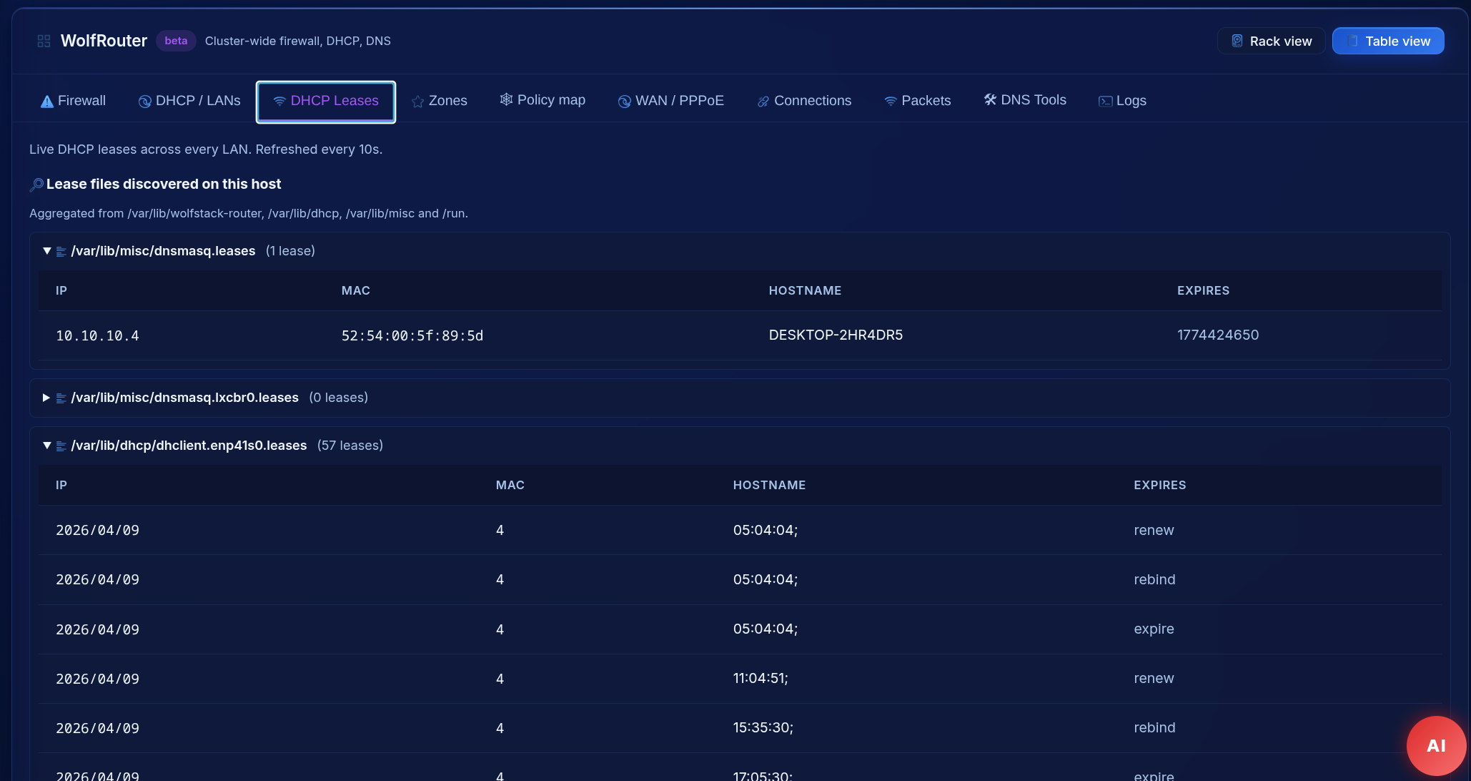Click the Policy map spiderweb icon
Image resolution: width=1471 pixels, height=781 pixels.
(x=506, y=99)
